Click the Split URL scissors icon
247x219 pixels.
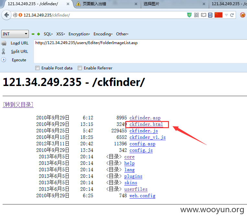4,52
